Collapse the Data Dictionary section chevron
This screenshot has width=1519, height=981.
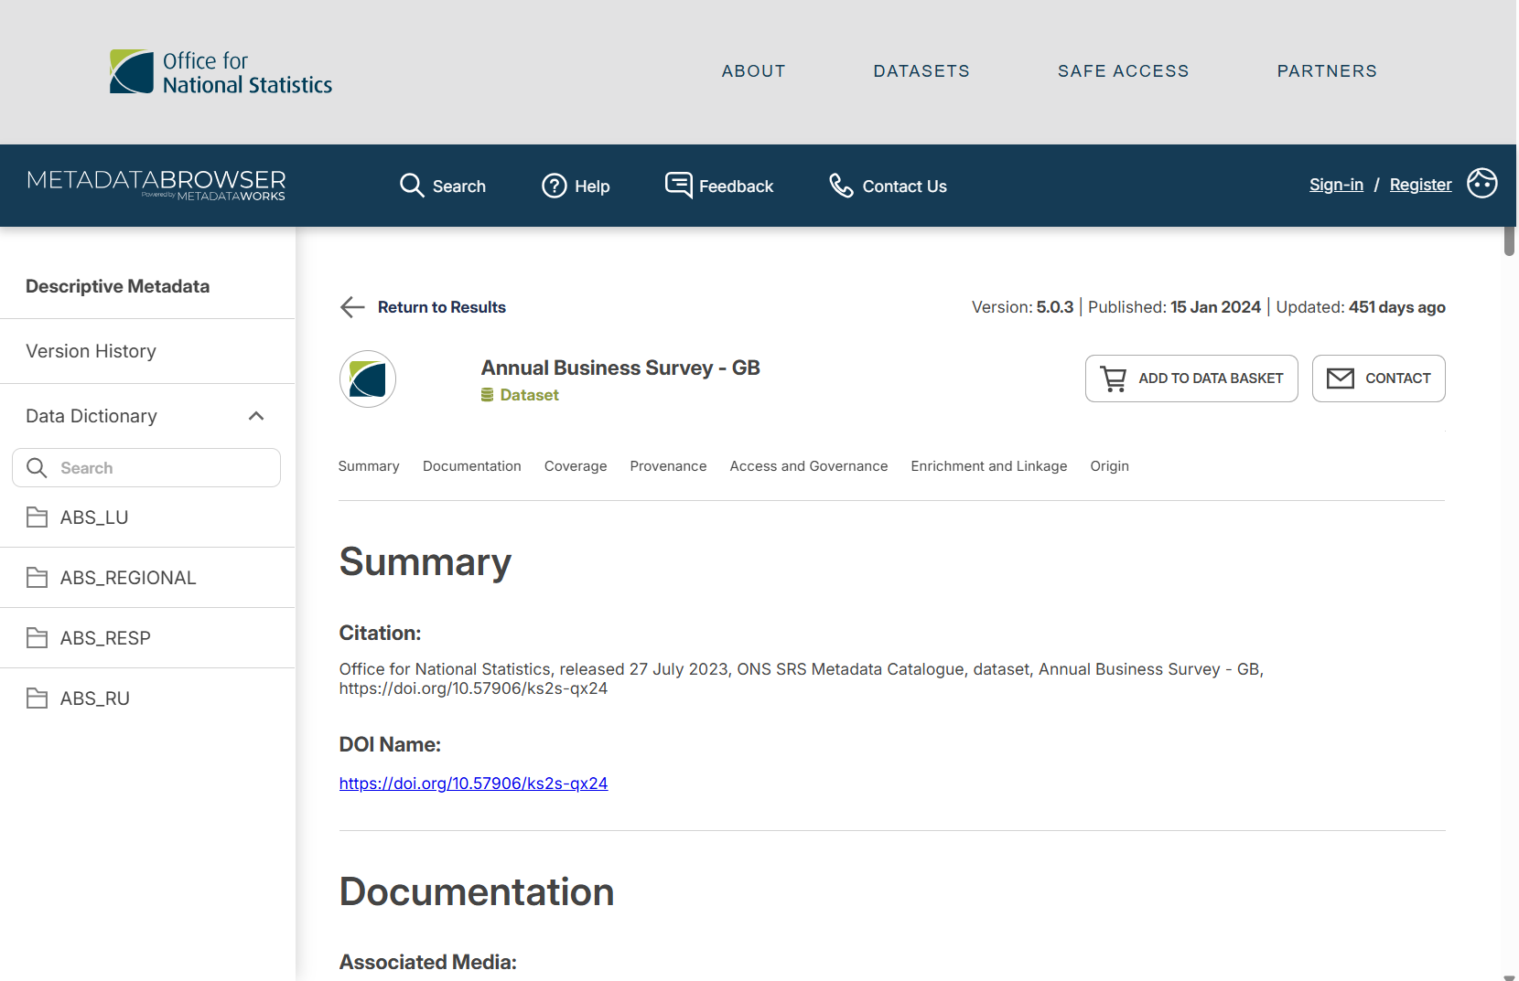point(256,416)
